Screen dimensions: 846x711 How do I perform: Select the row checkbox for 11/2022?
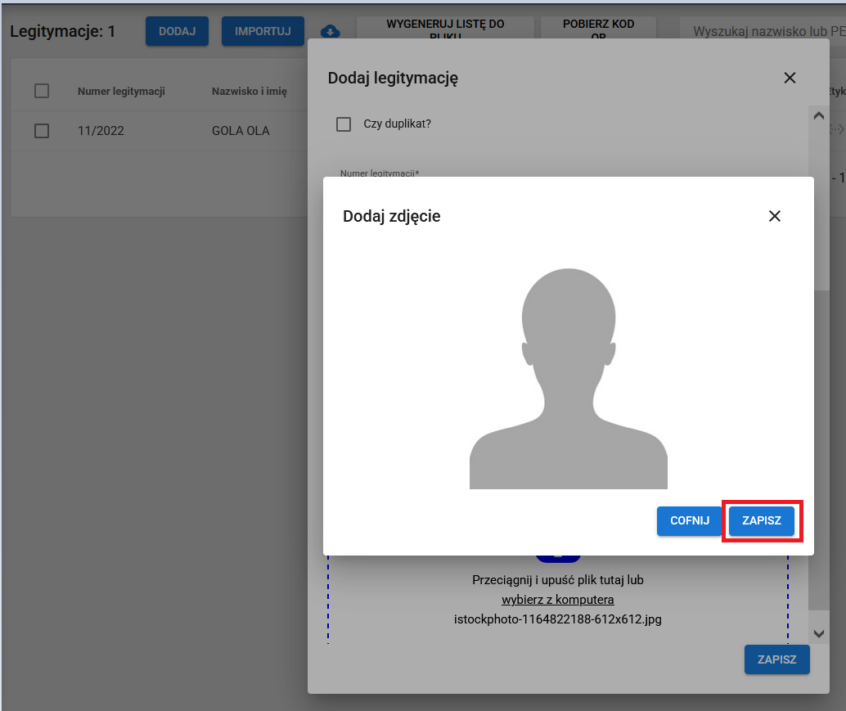point(42,131)
